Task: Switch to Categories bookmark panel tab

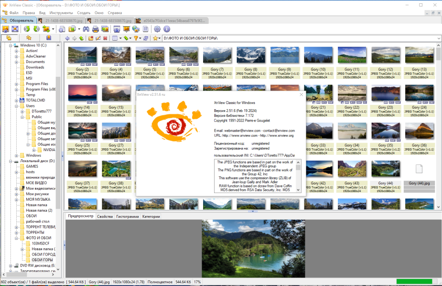Action: click(48, 38)
